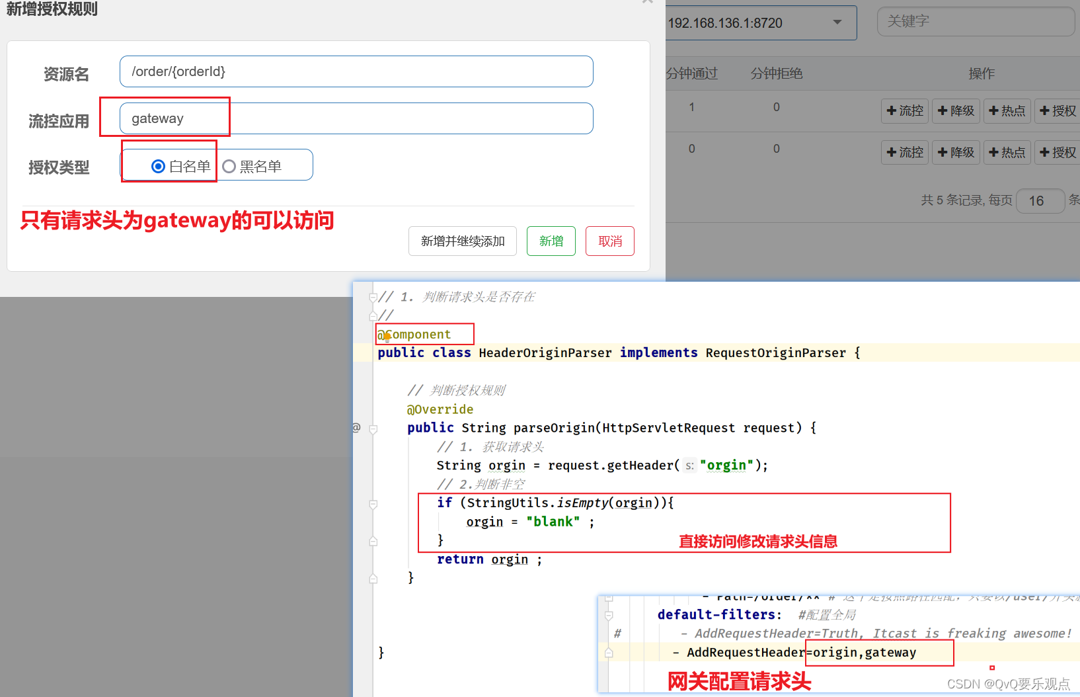The height and width of the screenshot is (697, 1080).
Task: Click 热点 button in the second row
Action: 1007,153
